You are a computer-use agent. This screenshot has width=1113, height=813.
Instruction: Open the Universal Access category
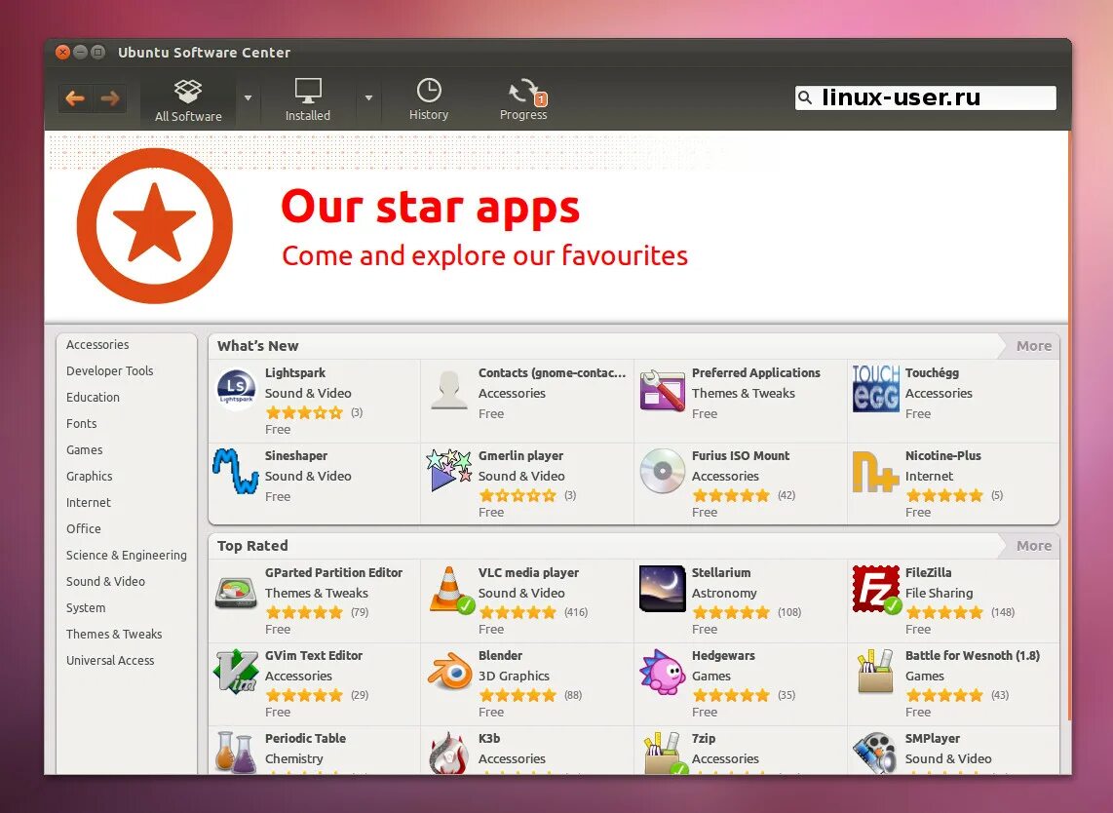[x=110, y=660]
